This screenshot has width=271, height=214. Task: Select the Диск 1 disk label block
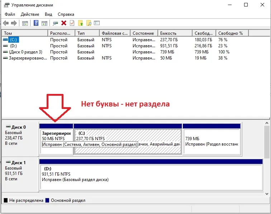click(20, 174)
